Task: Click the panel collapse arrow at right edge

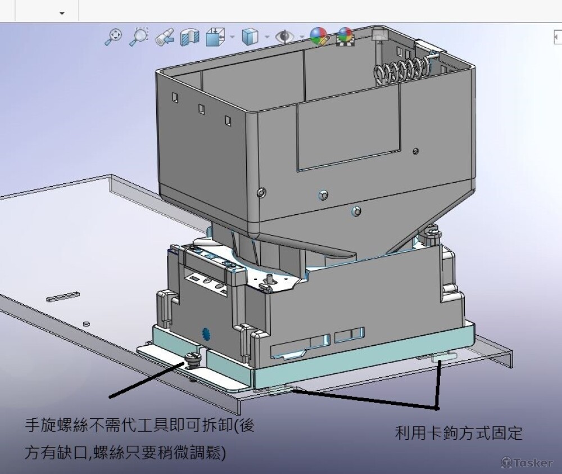Action: [558, 37]
